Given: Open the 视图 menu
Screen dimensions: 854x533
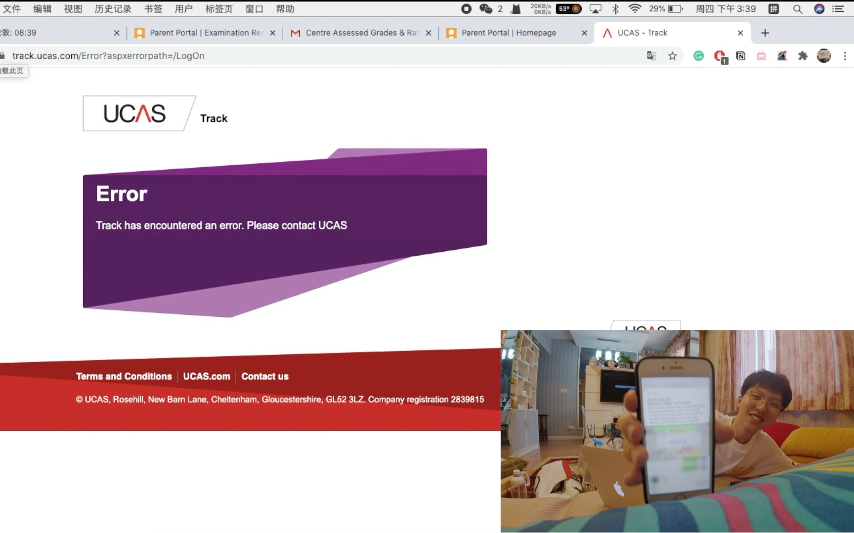Looking at the screenshot, I should click(73, 9).
